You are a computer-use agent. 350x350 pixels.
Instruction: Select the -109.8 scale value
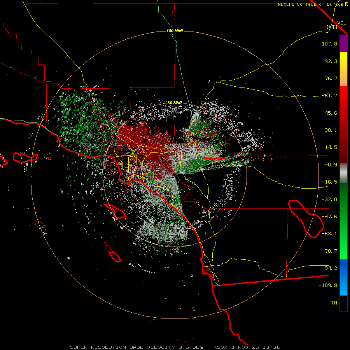tap(328, 285)
